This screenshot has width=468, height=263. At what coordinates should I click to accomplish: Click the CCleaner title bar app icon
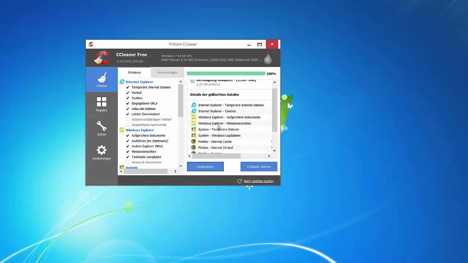tap(91, 44)
